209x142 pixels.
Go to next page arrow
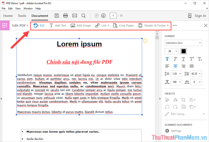[x=103, y=16]
